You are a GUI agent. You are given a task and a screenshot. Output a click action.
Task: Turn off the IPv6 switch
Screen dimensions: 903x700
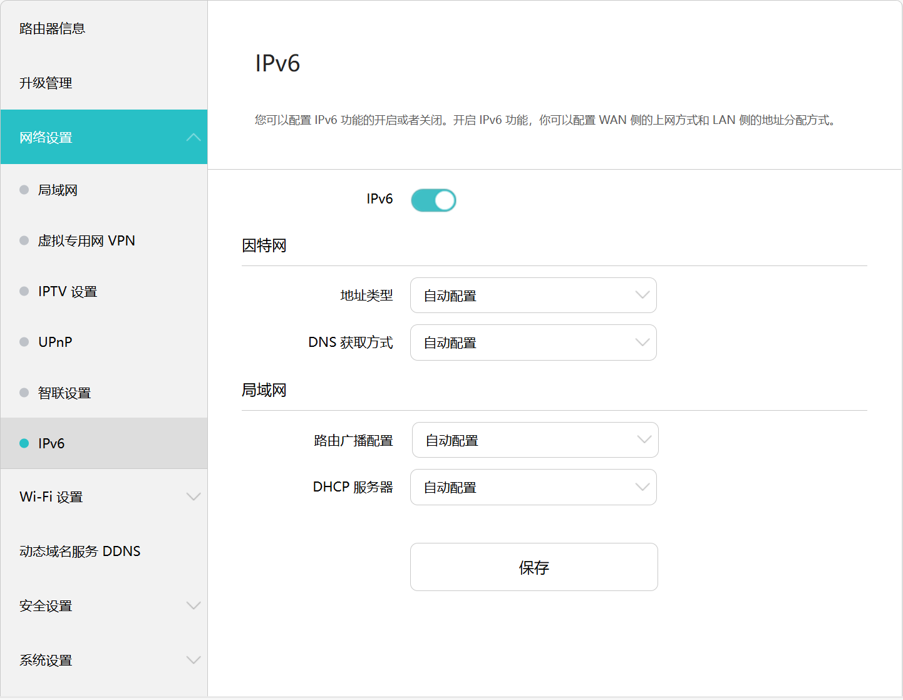pyautogui.click(x=433, y=200)
